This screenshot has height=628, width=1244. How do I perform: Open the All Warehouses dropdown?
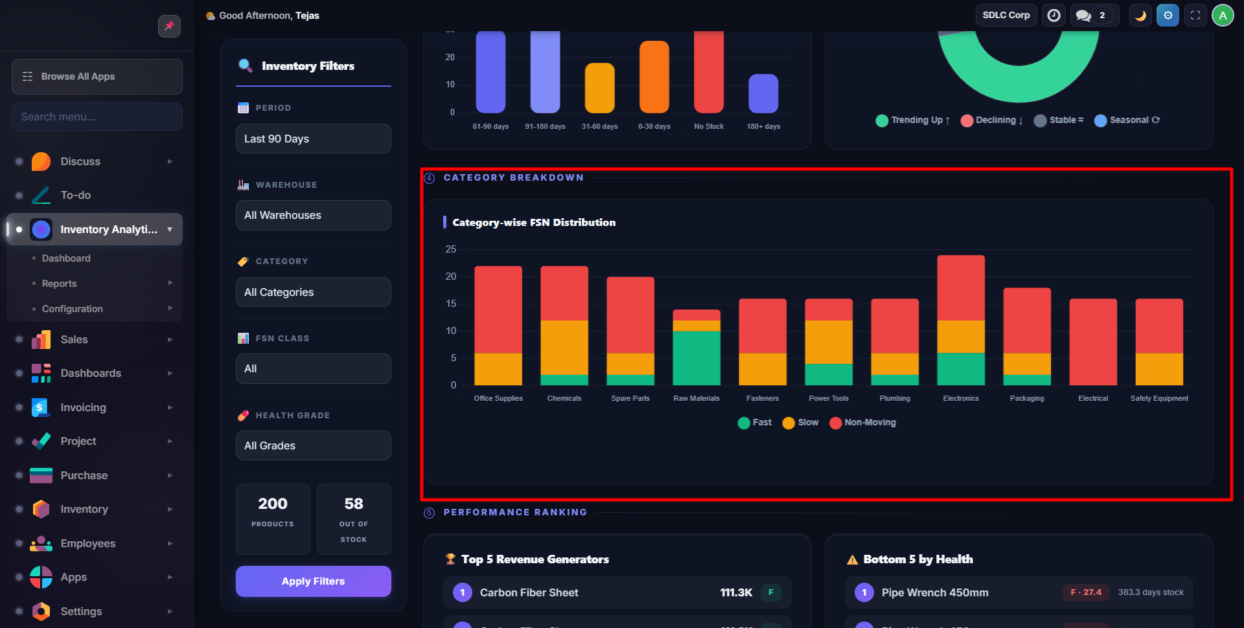[313, 215]
